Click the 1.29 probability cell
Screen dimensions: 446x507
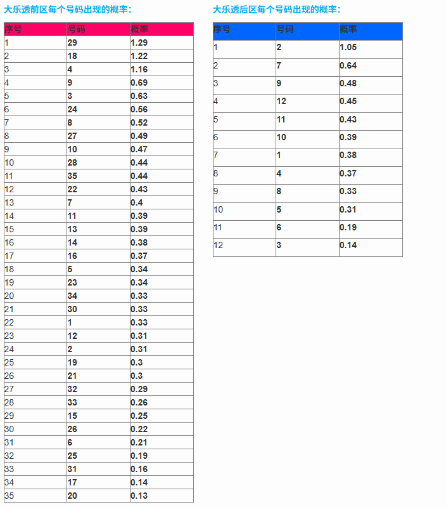point(139,43)
